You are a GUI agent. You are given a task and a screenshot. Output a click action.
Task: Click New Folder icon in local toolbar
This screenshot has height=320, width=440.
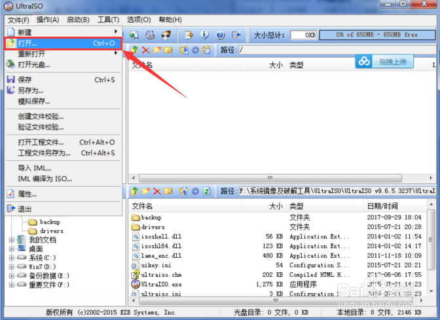click(145, 191)
